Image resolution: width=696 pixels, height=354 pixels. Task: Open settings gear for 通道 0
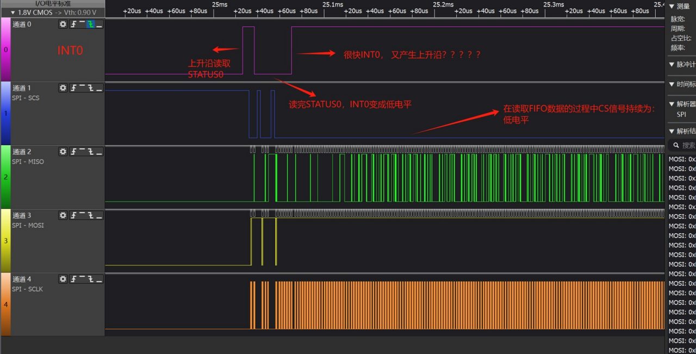[63, 24]
